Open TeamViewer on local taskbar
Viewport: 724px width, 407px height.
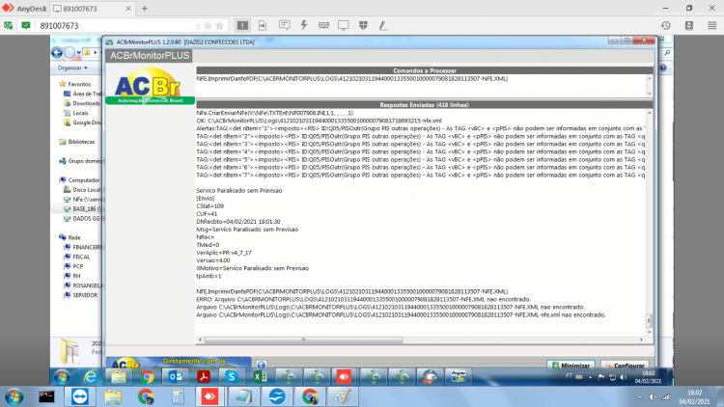coord(80,396)
